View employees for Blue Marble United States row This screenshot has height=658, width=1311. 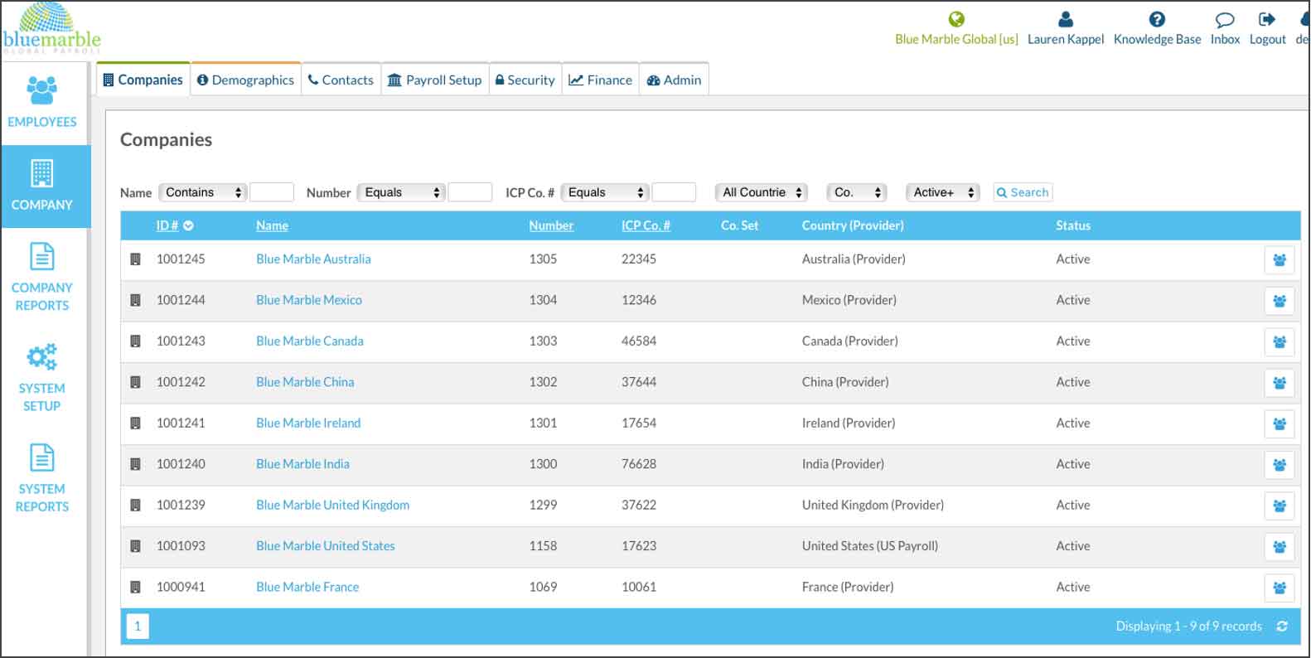[1280, 547]
